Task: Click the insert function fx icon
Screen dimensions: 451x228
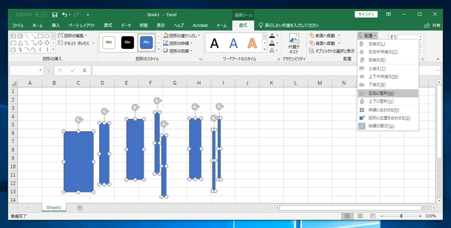Action: pyautogui.click(x=85, y=70)
